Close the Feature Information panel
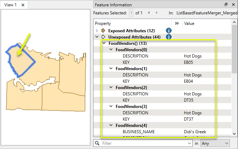Image resolution: width=238 pixels, height=149 pixels. click(233, 5)
